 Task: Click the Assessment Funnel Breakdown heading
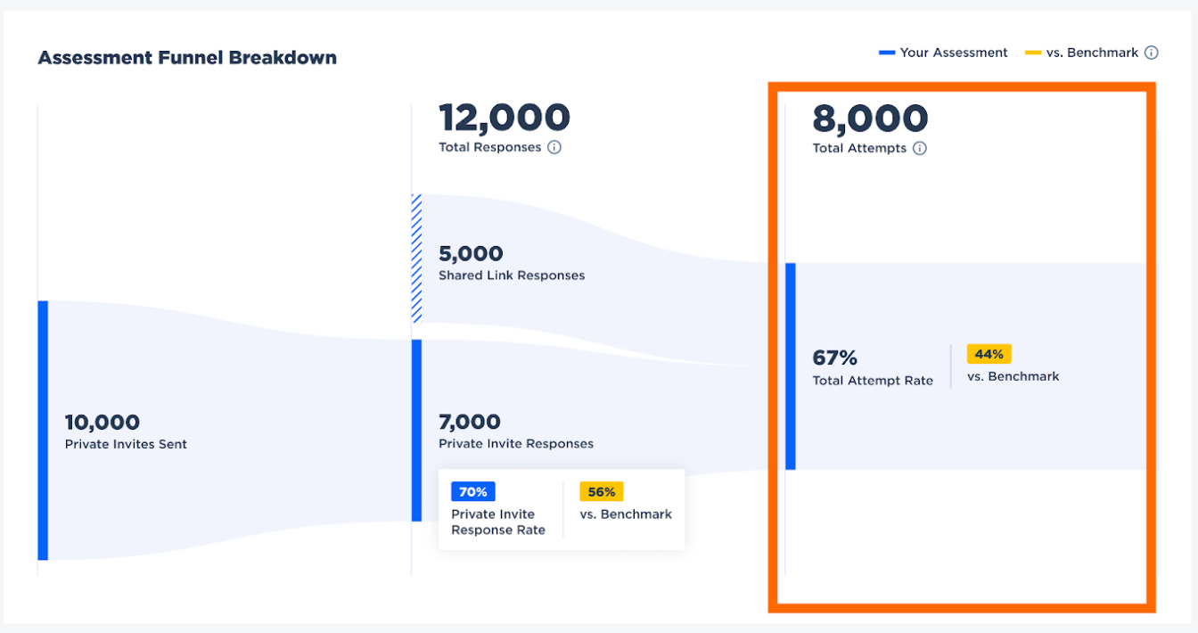coord(187,58)
